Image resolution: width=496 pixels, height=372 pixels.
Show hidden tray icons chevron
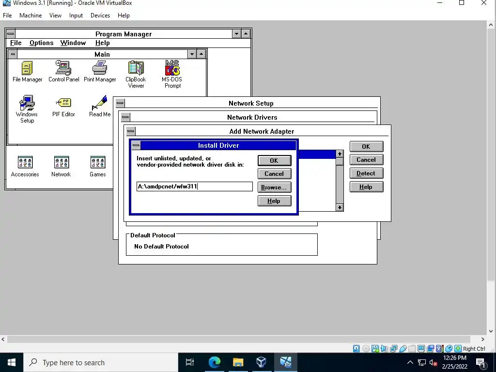click(x=410, y=362)
